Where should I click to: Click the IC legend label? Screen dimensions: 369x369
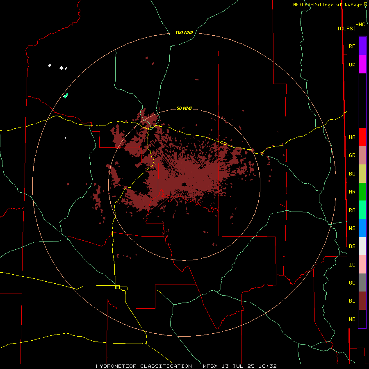[352, 265]
